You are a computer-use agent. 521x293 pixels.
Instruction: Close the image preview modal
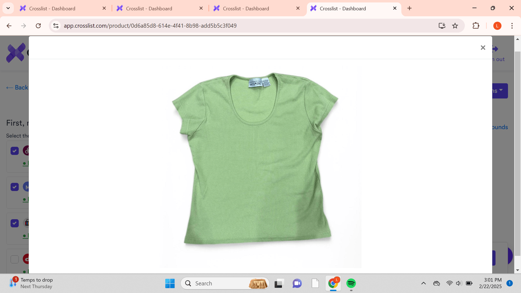(483, 48)
